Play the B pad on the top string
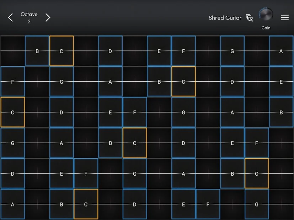Viewport: 294px width, 220px height. [37, 51]
